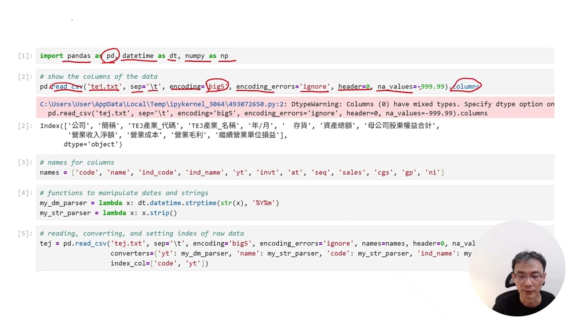Screen dimensions: 569x320
Task: Select the cell prompt [1]:
Action: coord(25,56)
